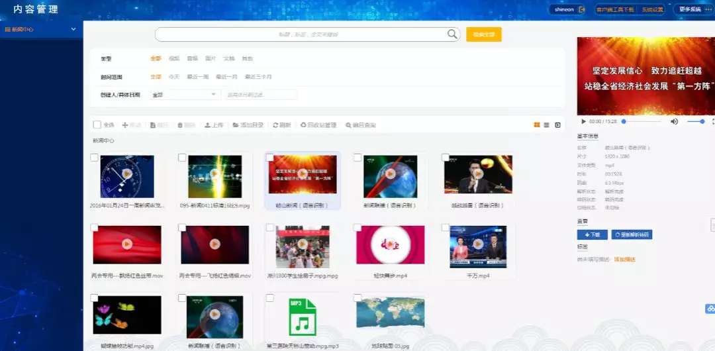Click the magnifier query button in the toolbar
This screenshot has height=351, width=715.
pos(361,125)
